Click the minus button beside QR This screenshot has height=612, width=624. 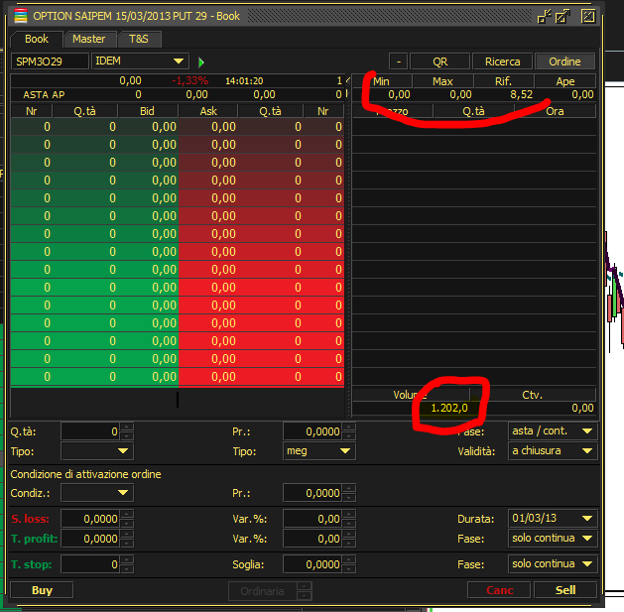(x=399, y=61)
